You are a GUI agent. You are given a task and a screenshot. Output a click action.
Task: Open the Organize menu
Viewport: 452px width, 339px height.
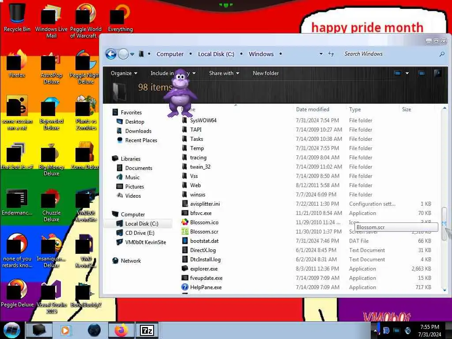click(x=124, y=73)
